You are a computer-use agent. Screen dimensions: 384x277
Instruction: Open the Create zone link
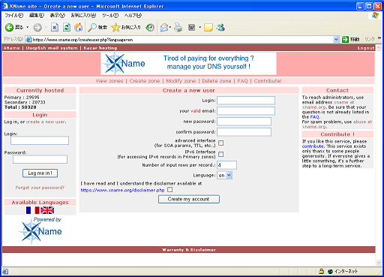(145, 81)
